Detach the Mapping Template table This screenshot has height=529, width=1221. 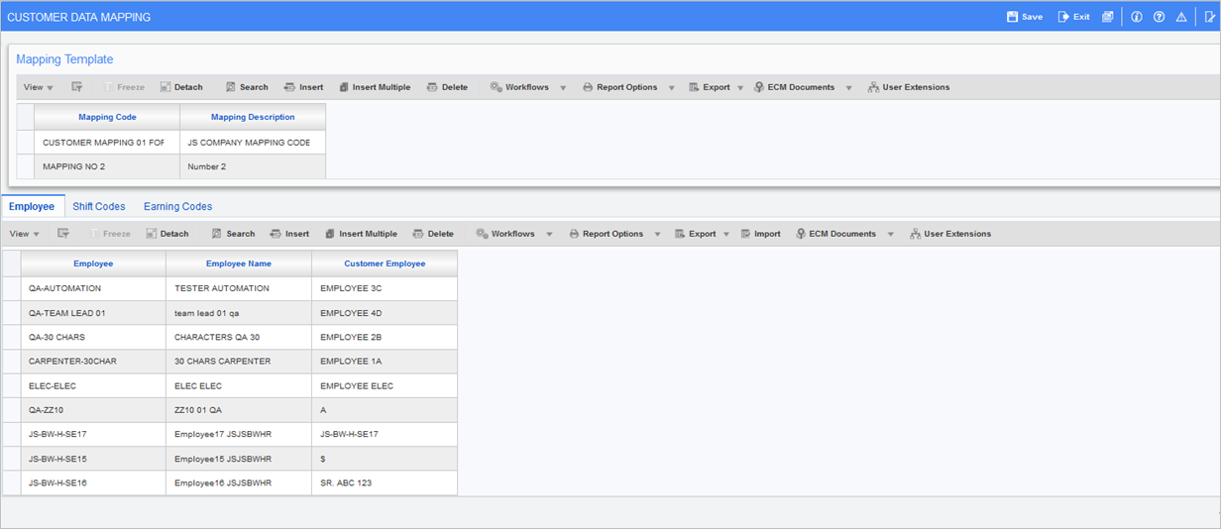(181, 87)
